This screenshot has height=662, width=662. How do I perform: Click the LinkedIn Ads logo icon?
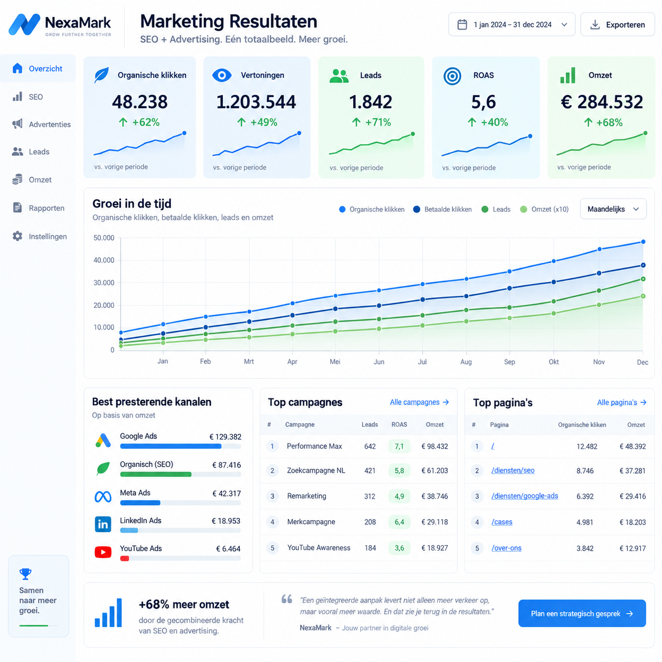(x=103, y=524)
